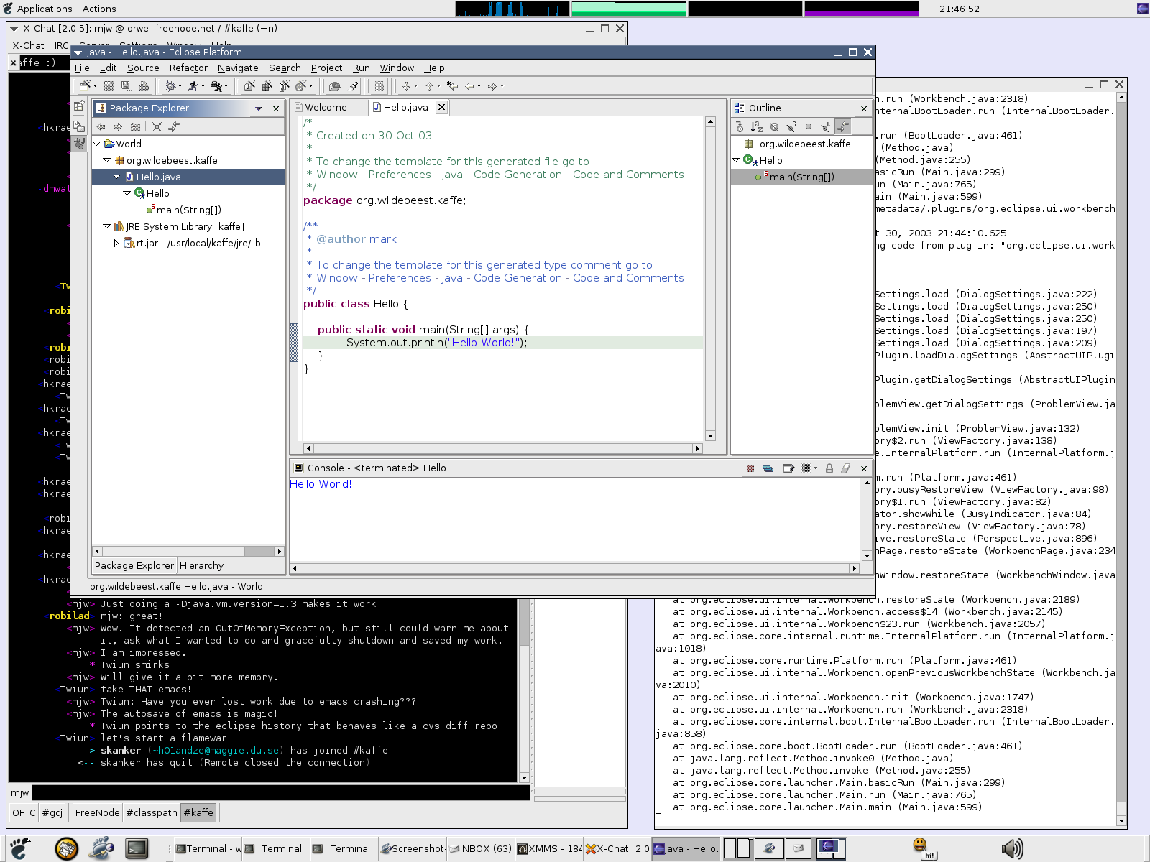This screenshot has width=1150, height=862.
Task: Click the Search flashlight icon in toolbar
Action: tap(354, 86)
